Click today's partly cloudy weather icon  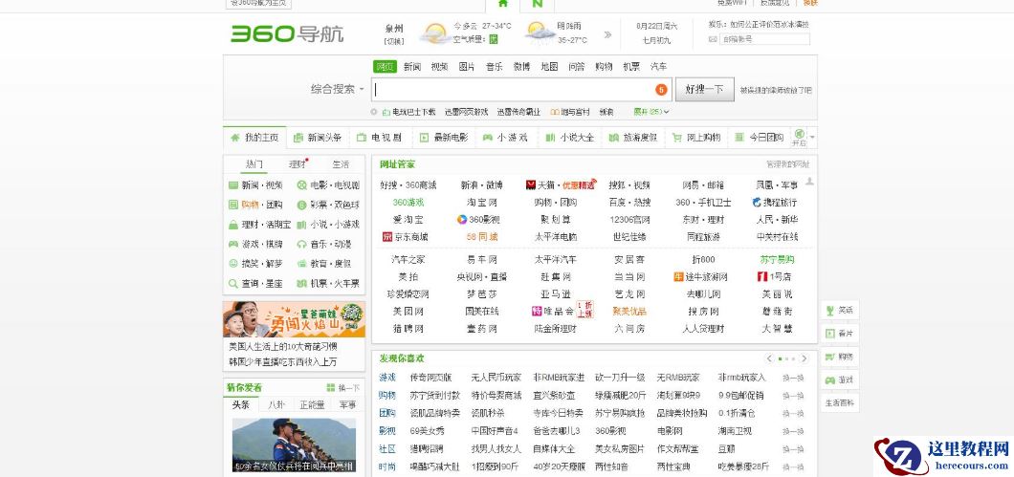coord(434,33)
